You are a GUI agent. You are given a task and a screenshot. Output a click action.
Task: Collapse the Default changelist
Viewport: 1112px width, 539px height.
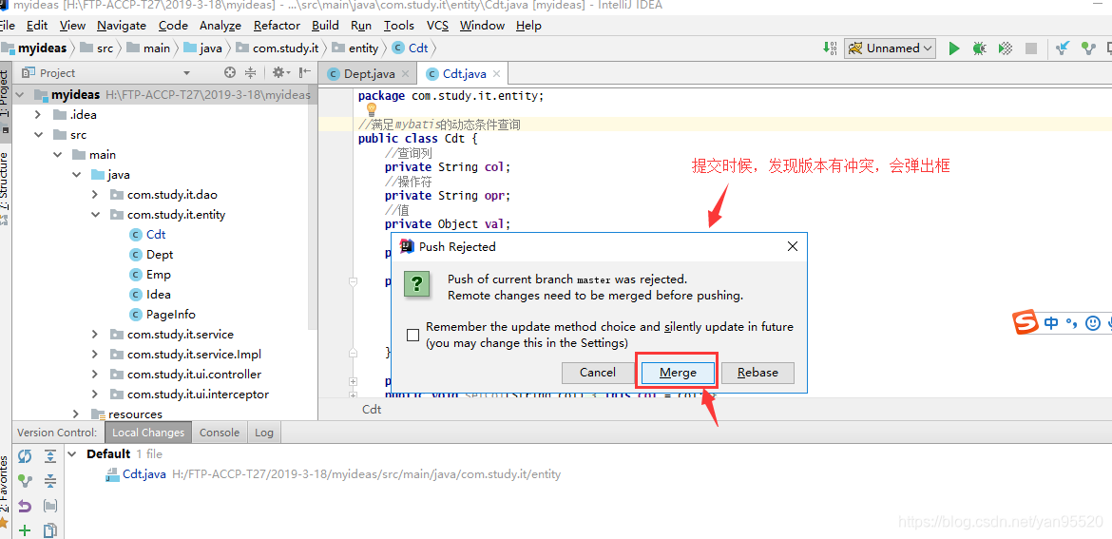click(x=71, y=453)
